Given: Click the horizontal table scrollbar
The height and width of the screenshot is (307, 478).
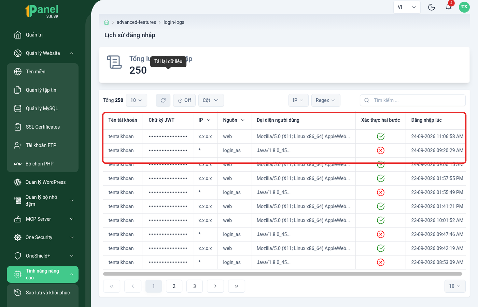Looking at the screenshot, I should [283, 274].
